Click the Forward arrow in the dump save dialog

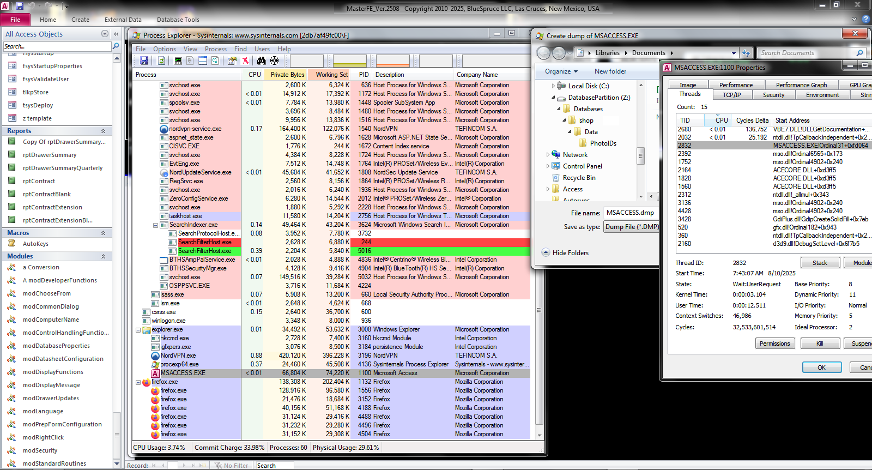[x=559, y=53]
